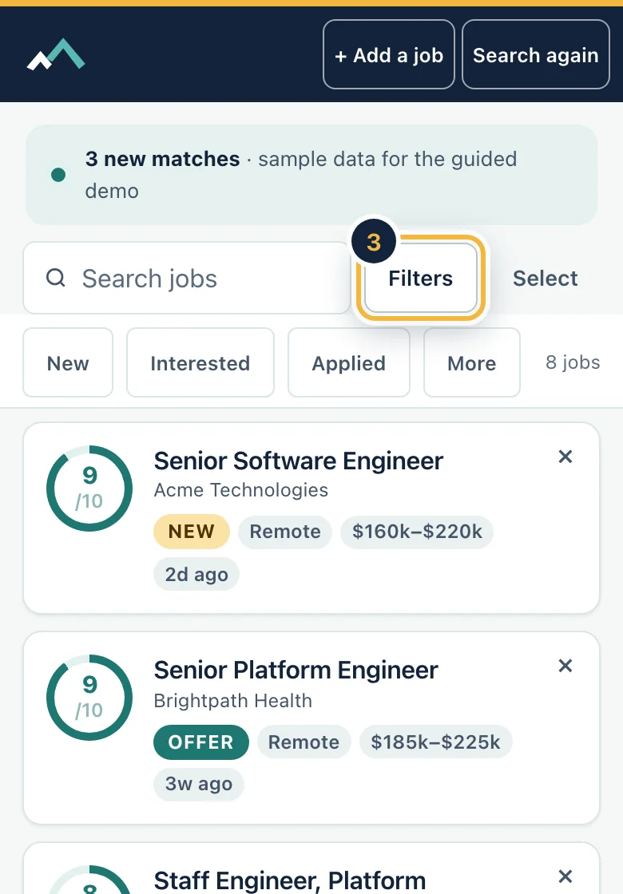Open the Senior Platform Engineer job title
The width and height of the screenshot is (623, 894).
click(296, 670)
